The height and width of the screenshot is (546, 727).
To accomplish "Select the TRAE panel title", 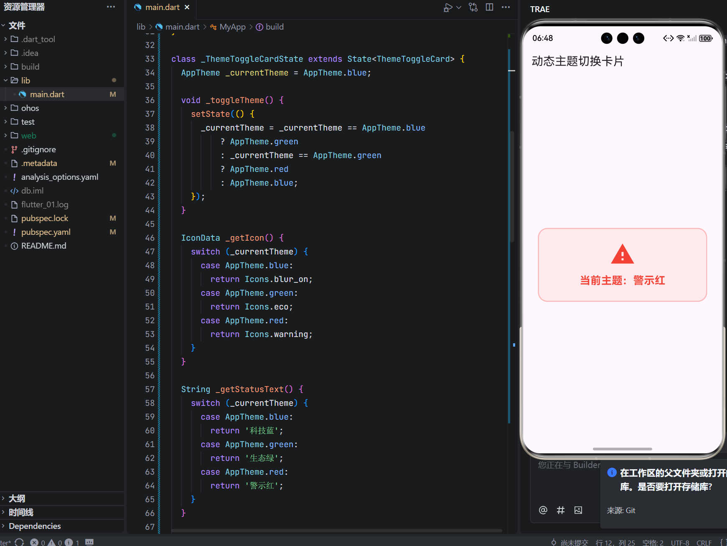I will tap(540, 9).
